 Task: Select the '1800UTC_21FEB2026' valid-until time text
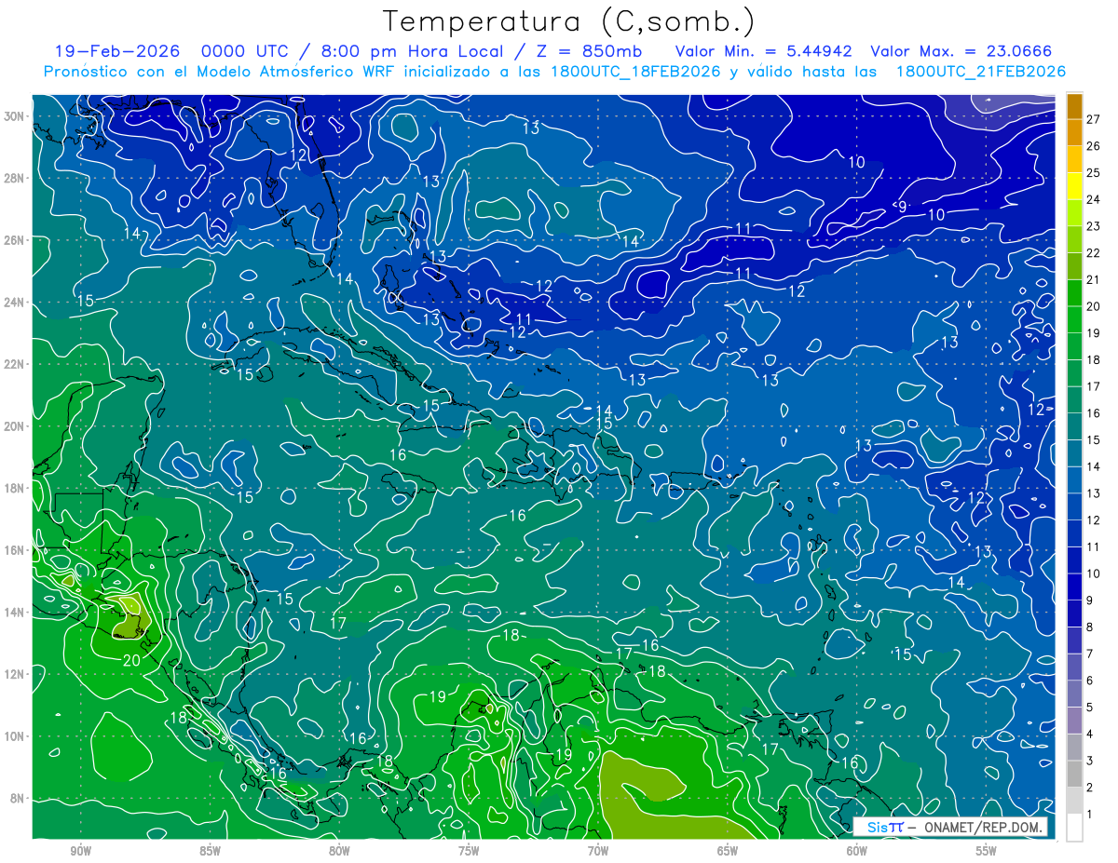point(981,72)
